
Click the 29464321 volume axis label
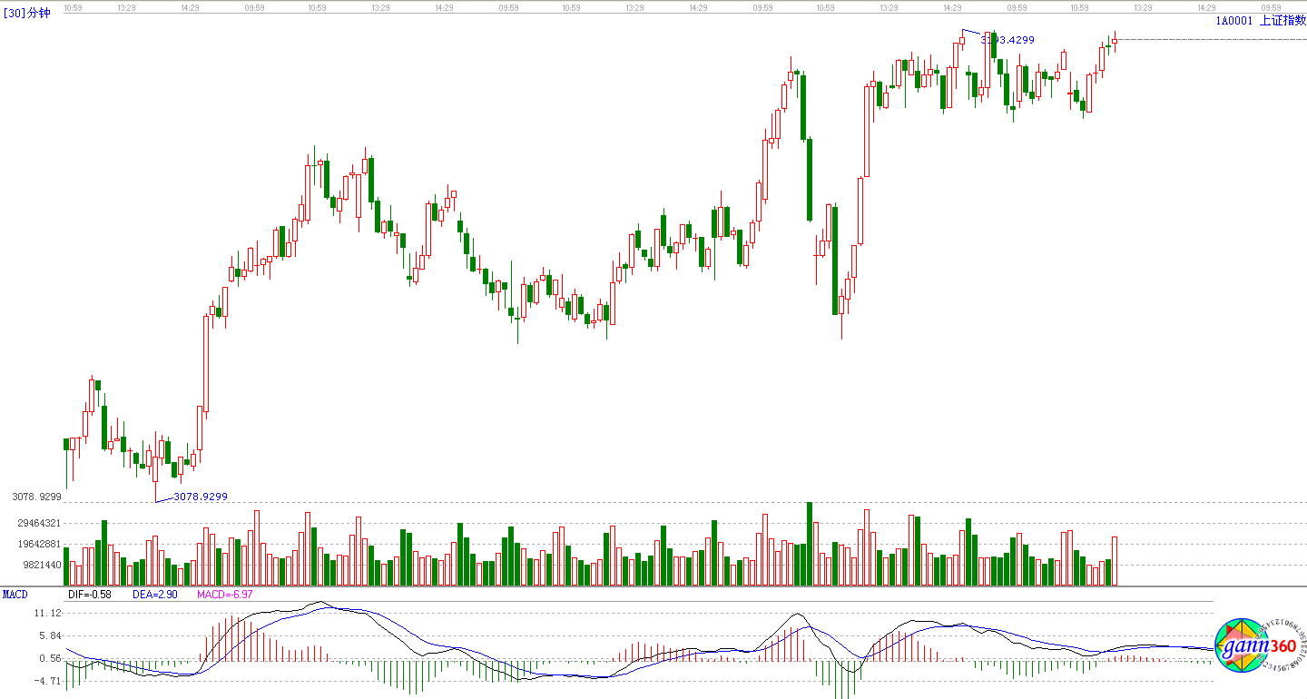click(38, 523)
